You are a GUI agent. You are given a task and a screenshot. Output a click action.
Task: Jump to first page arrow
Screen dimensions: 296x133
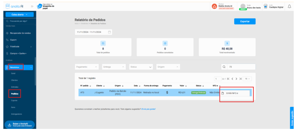(x=228, y=79)
